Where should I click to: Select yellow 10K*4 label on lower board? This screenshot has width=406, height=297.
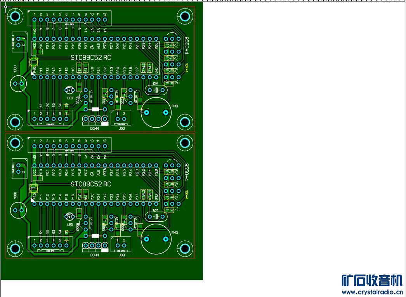186,194
